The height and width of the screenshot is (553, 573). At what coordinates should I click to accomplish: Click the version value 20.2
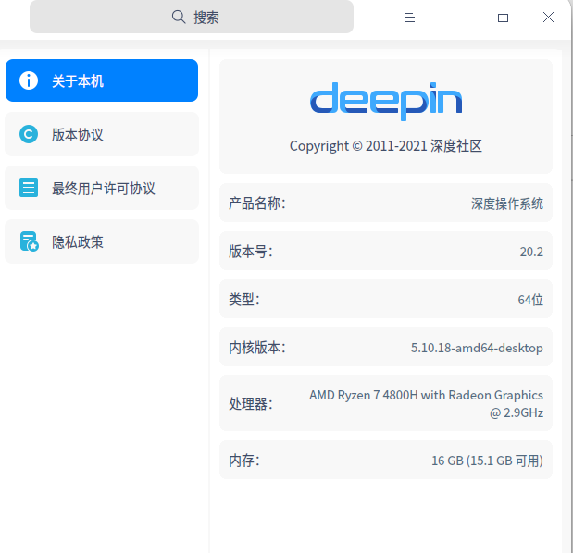531,252
